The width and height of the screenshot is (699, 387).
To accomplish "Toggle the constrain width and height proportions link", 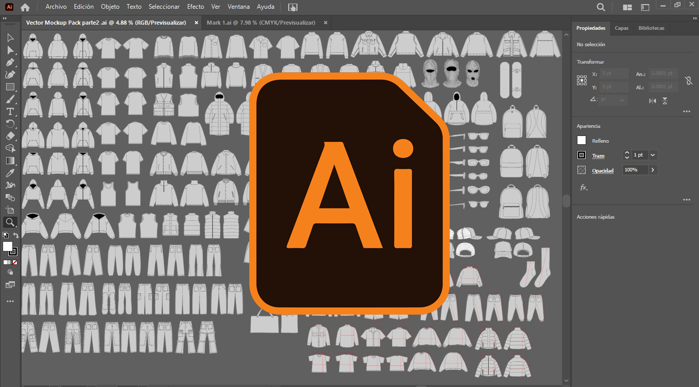I will point(688,81).
